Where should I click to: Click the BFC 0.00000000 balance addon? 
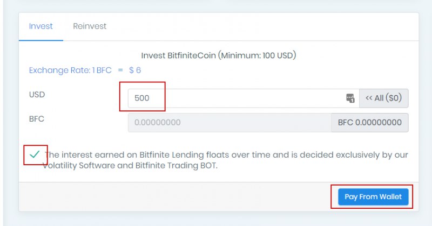pyautogui.click(x=370, y=123)
